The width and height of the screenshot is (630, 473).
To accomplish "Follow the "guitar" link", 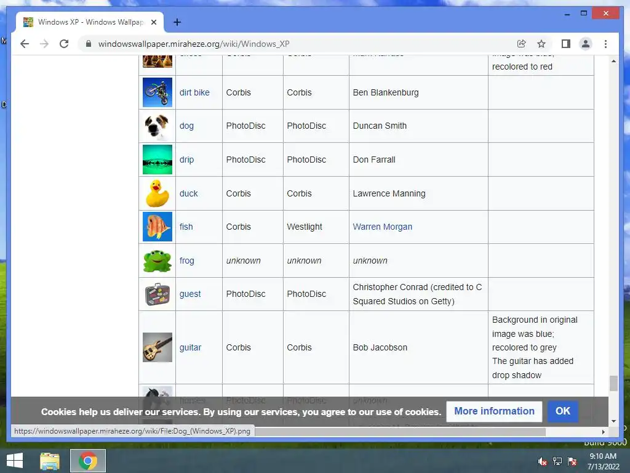I will [x=190, y=347].
